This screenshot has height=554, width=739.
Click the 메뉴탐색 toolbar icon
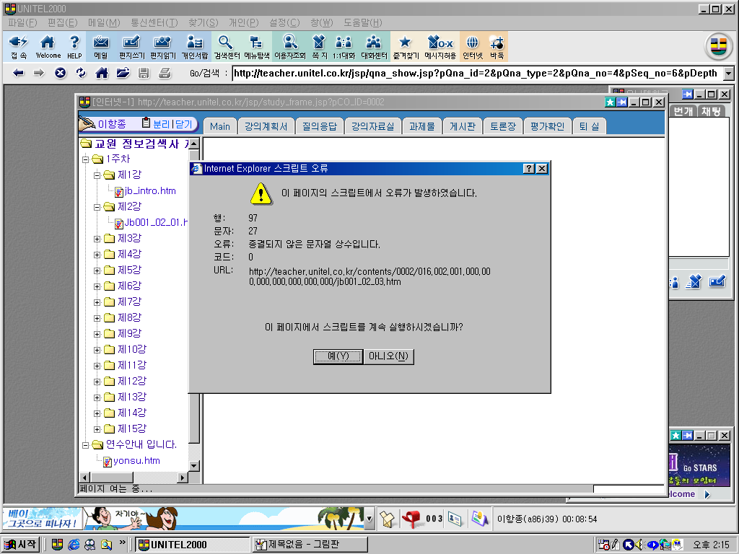(257, 47)
